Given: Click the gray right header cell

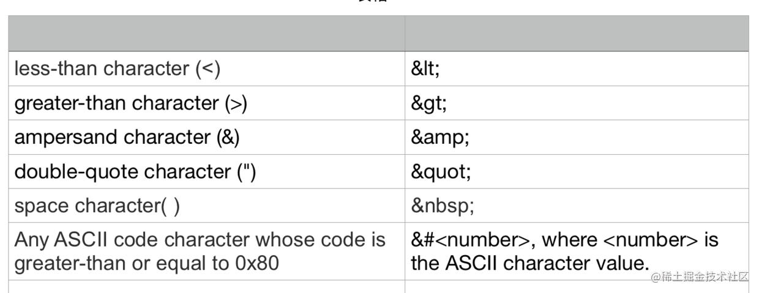Looking at the screenshot, I should click(x=577, y=33).
